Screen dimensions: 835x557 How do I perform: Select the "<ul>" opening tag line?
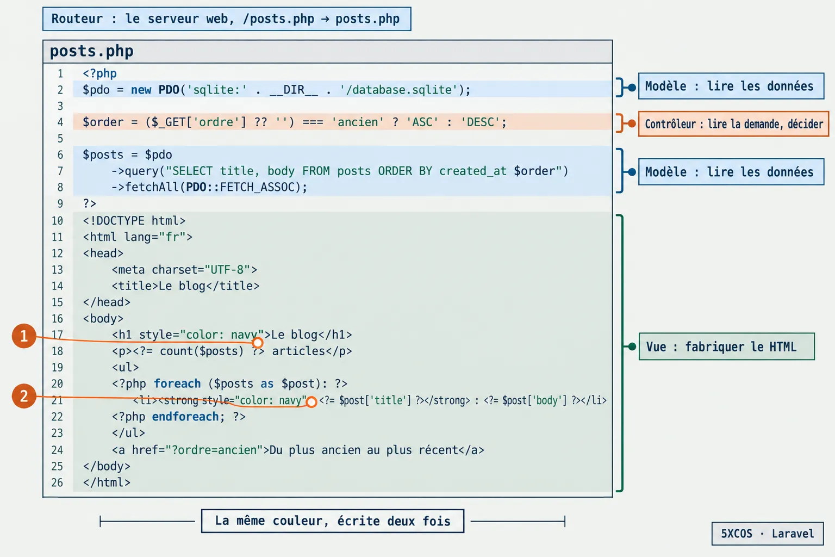[125, 368]
